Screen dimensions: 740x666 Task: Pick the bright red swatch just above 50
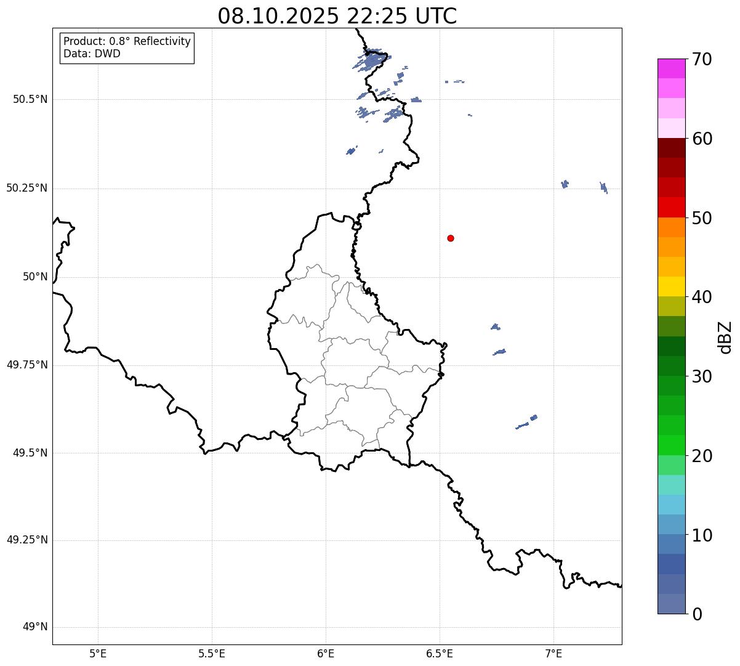[x=671, y=208]
